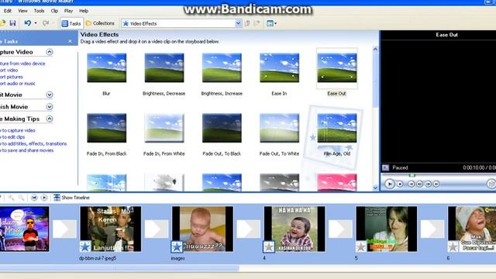Select the Film Age, Old effect
The width and height of the screenshot is (496, 279).
pyautogui.click(x=337, y=128)
